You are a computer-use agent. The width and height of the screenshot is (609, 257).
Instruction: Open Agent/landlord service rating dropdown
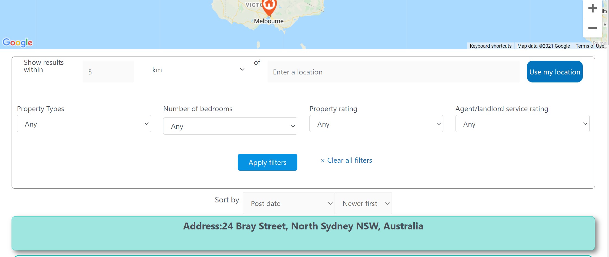click(x=522, y=124)
